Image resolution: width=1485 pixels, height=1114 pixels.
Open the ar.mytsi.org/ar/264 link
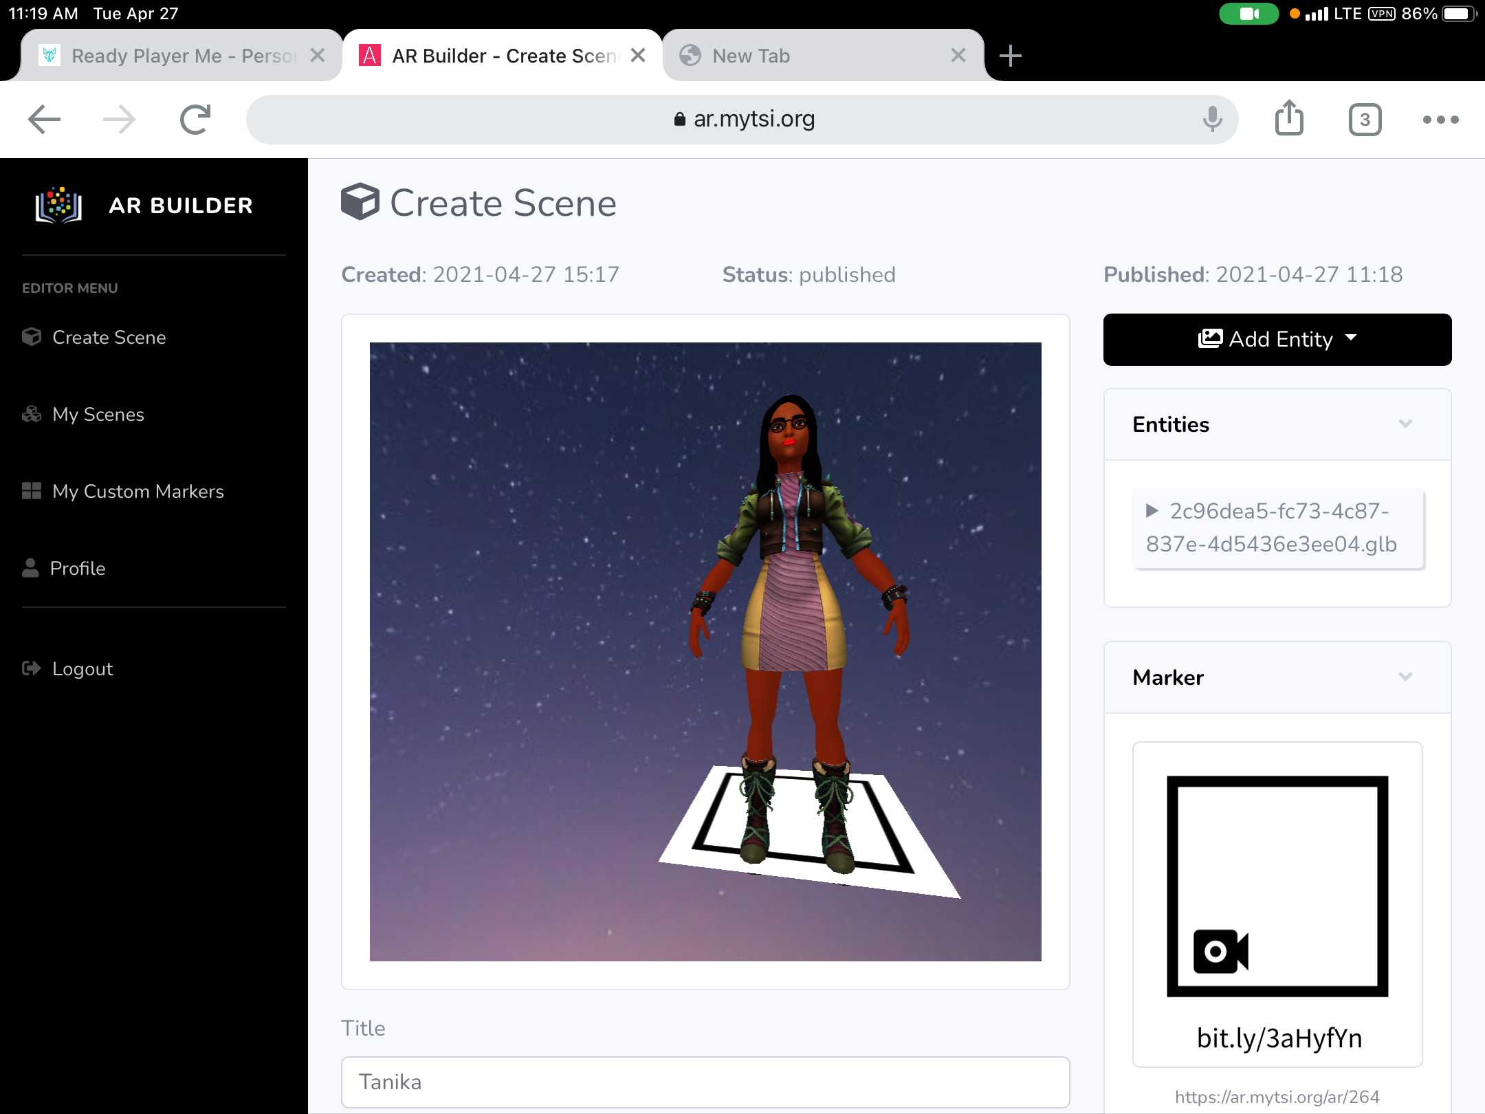pyautogui.click(x=1277, y=1096)
